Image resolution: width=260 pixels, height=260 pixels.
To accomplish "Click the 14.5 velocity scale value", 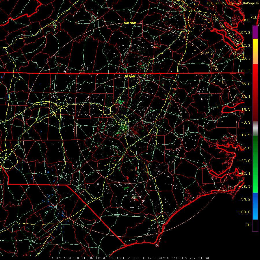I will pyautogui.click(x=246, y=109).
